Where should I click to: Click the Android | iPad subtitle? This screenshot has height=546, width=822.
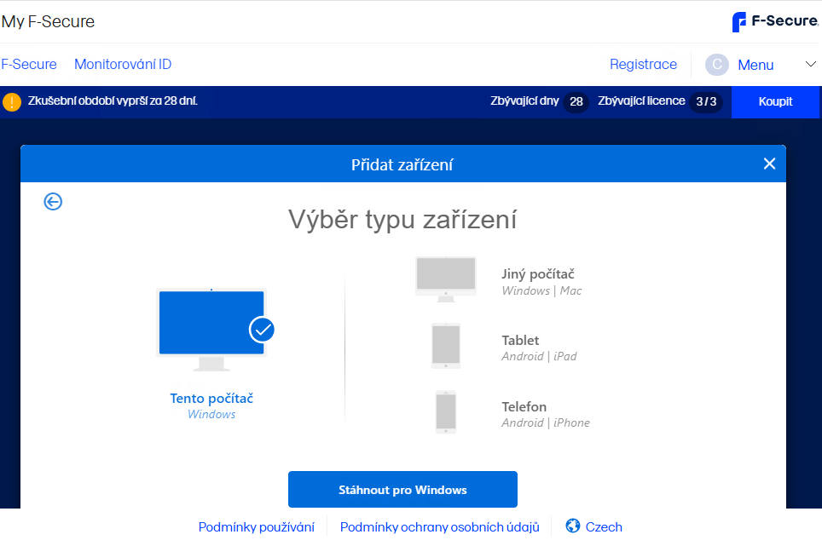click(x=539, y=357)
